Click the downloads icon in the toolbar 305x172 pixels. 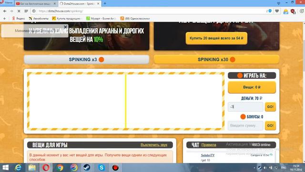click(302, 11)
